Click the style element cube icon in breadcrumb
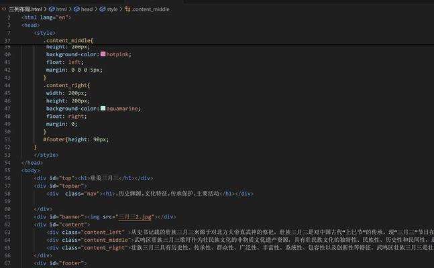The height and width of the screenshot is (268, 434). point(103,9)
